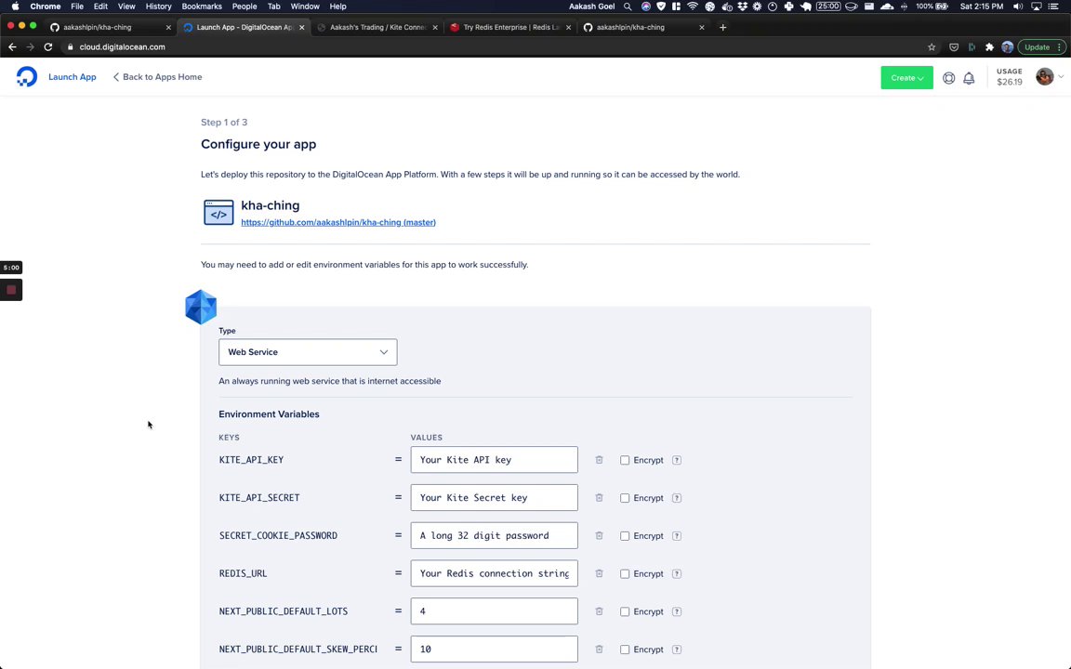Open the Web Service type dropdown
The image size is (1071, 669).
(308, 352)
